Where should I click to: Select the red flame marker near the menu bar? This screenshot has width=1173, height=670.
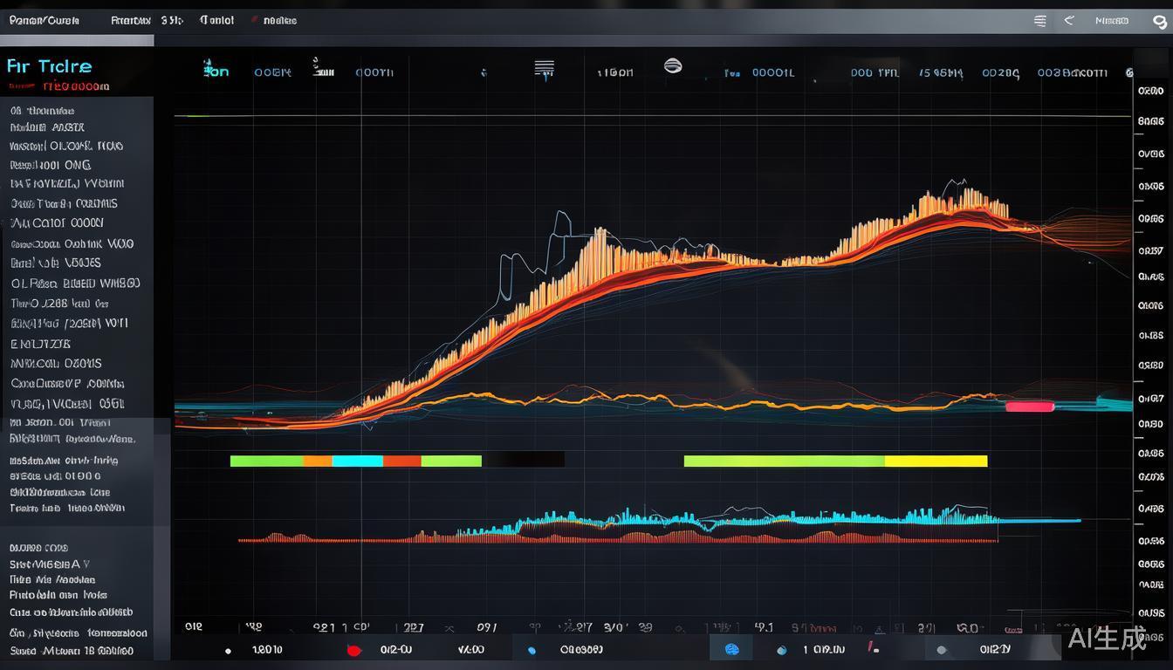point(253,19)
